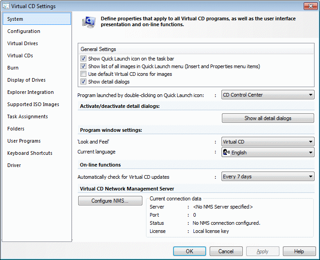The image size is (320, 260).
Task: Open the CD Control Center dropdown
Action: 268,95
